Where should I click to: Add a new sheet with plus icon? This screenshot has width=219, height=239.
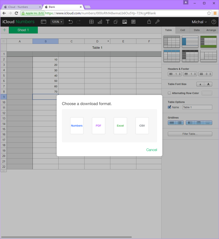pos(5,30)
